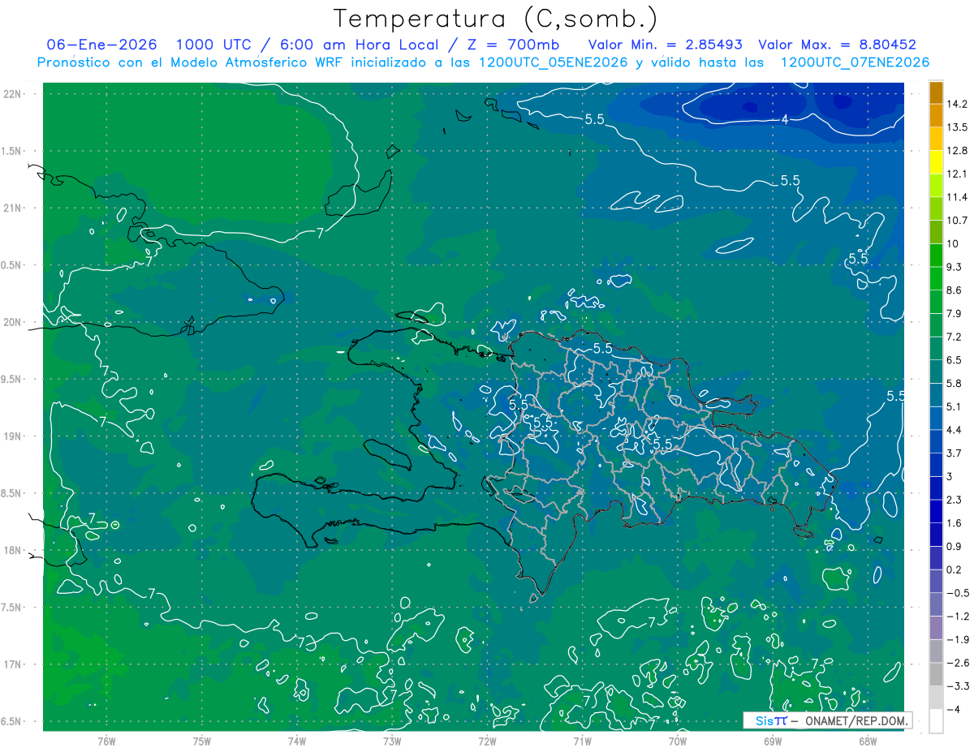Image resolution: width=974 pixels, height=752 pixels.
Task: Click the SisTT - ONAMET/REP.DOM. logo box
Action: 827,720
